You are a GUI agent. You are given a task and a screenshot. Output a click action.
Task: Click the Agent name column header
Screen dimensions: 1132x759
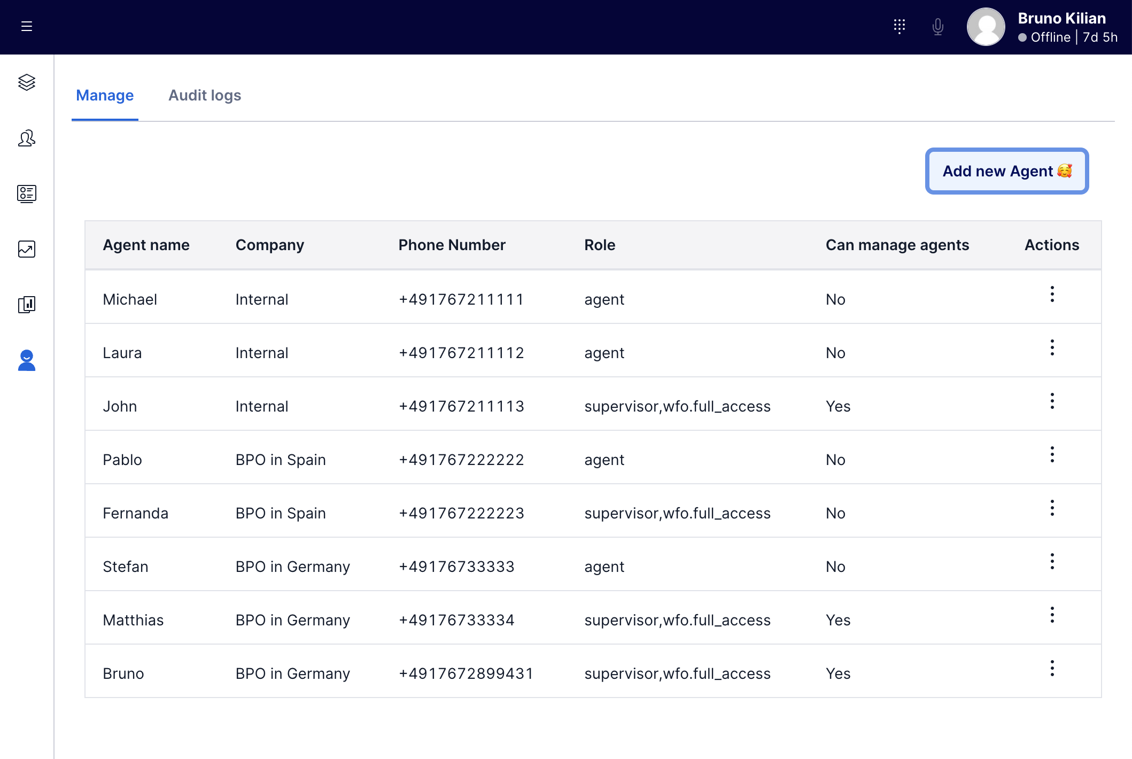(x=146, y=245)
